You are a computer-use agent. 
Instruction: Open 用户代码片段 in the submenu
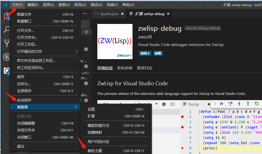pos(116,142)
